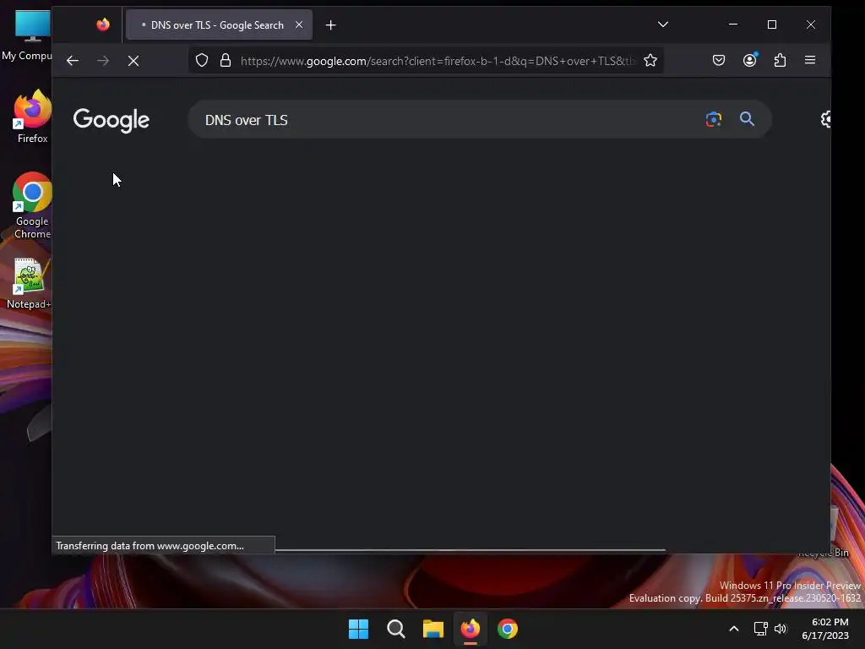Open network status tray icon
This screenshot has width=865, height=649.
click(x=761, y=629)
